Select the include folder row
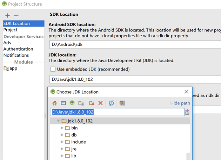The width and height of the screenshot is (221, 160). click(120, 142)
